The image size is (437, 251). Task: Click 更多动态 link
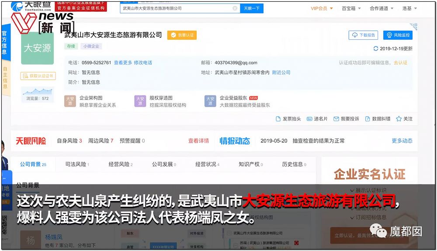[x=402, y=141]
